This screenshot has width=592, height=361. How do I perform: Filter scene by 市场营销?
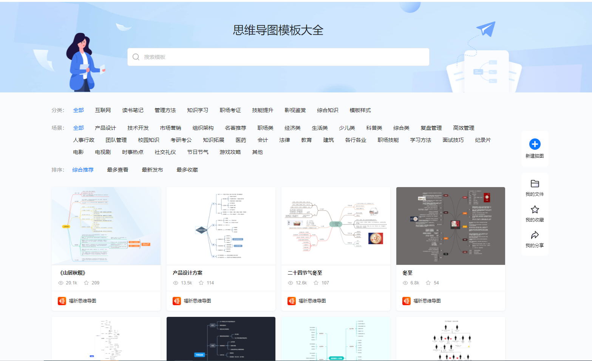click(x=171, y=128)
